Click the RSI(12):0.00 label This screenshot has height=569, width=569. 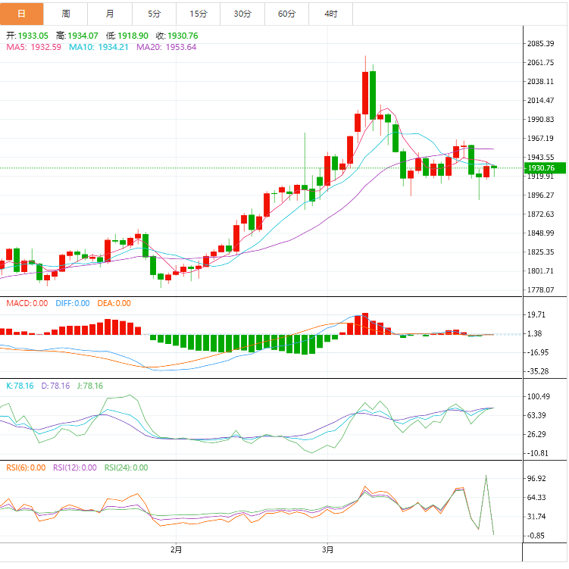tap(75, 467)
